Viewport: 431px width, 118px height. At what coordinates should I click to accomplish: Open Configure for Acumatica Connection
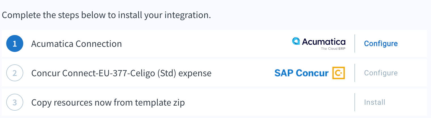[x=381, y=44]
